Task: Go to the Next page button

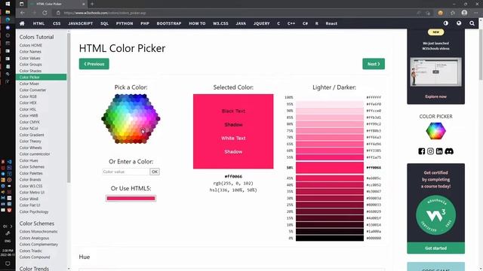Action: (x=374, y=64)
